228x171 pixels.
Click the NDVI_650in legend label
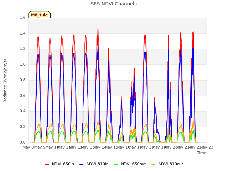(63, 164)
